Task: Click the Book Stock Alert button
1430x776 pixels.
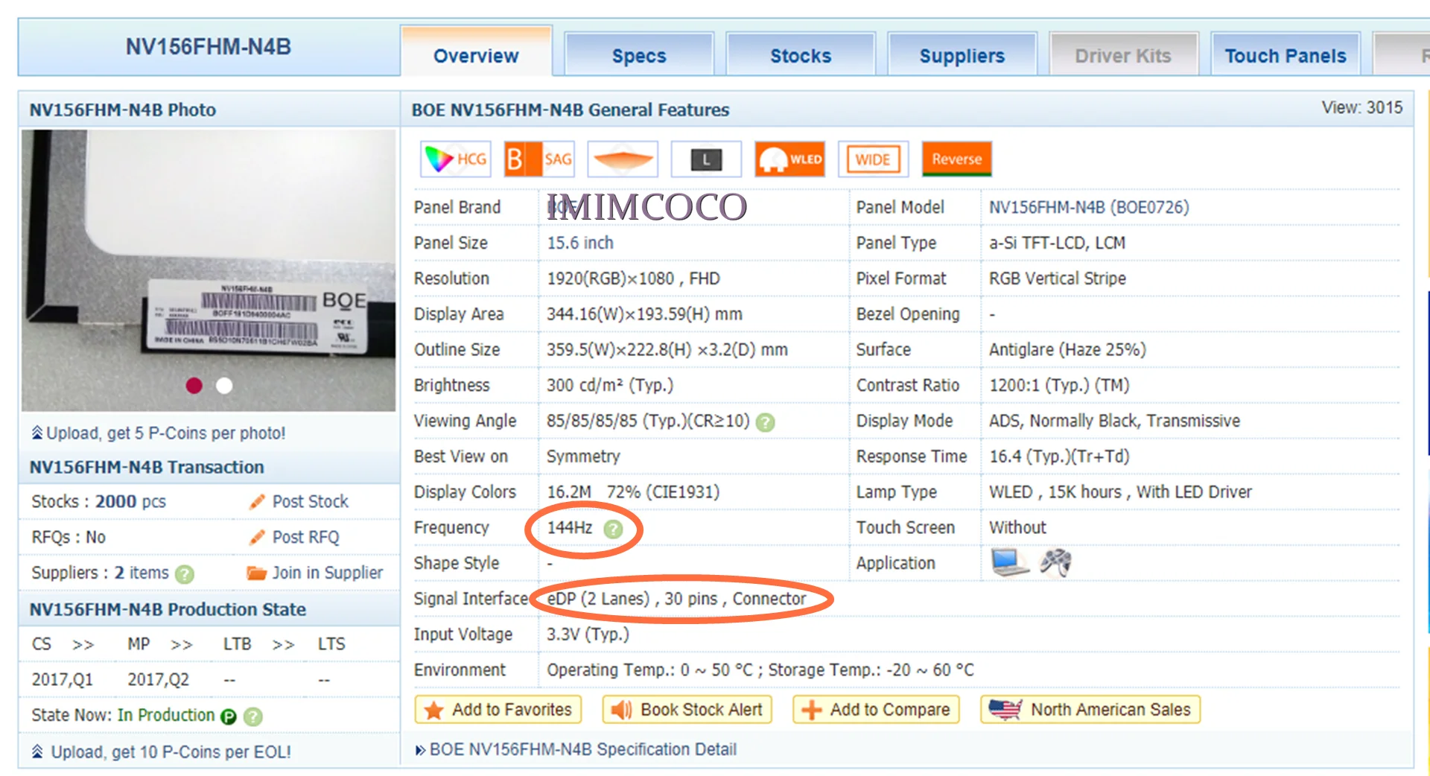Action: click(687, 710)
